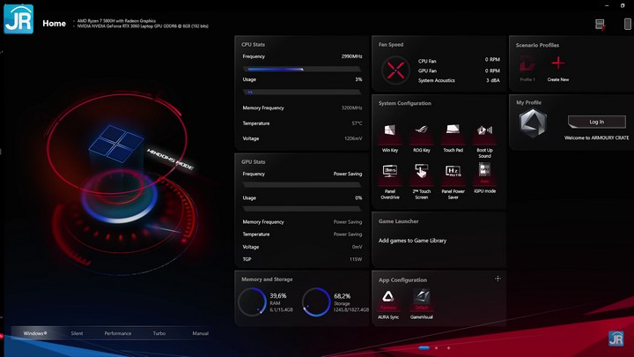Click the CPU Memory Frequency 3200MHz value
Image resolution: width=634 pixels, height=357 pixels.
tap(351, 108)
